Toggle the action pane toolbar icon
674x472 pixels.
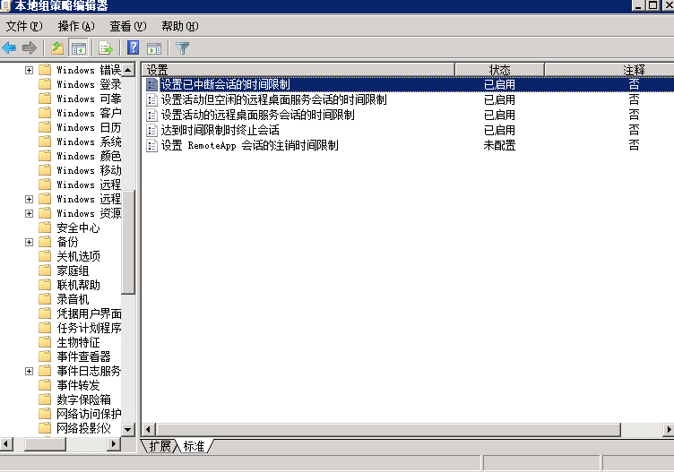tap(154, 48)
